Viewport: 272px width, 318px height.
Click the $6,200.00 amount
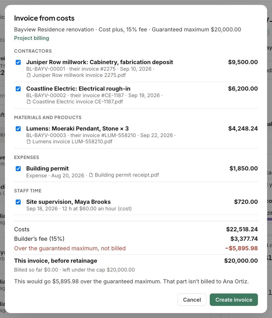pyautogui.click(x=243, y=89)
